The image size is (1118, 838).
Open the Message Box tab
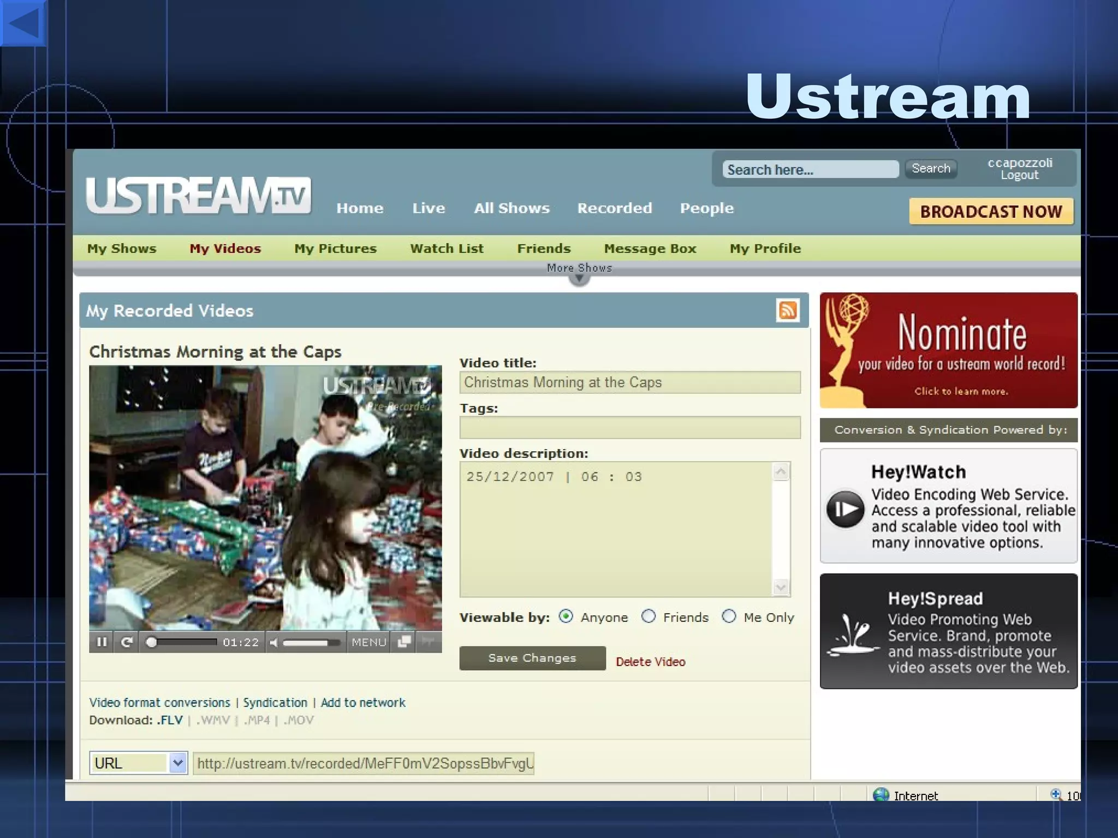650,248
